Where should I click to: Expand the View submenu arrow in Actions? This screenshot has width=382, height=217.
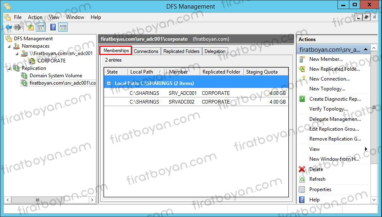366,149
